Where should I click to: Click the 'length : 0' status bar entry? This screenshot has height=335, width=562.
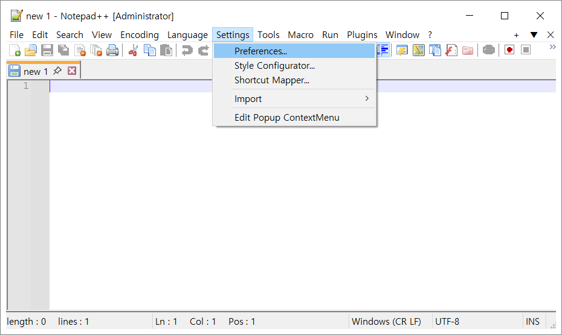27,321
